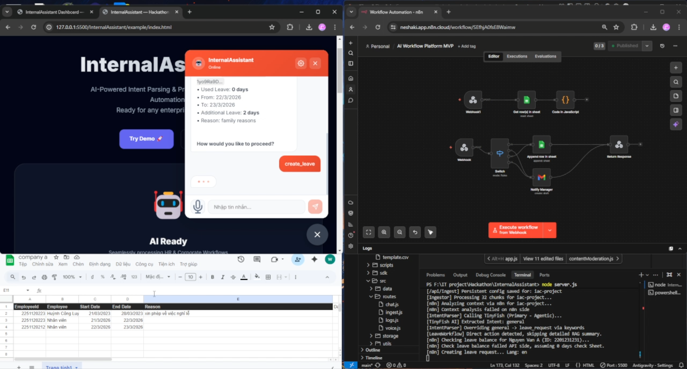Open comments panel in Google Sheets
687x369 pixels.
pyautogui.click(x=257, y=259)
